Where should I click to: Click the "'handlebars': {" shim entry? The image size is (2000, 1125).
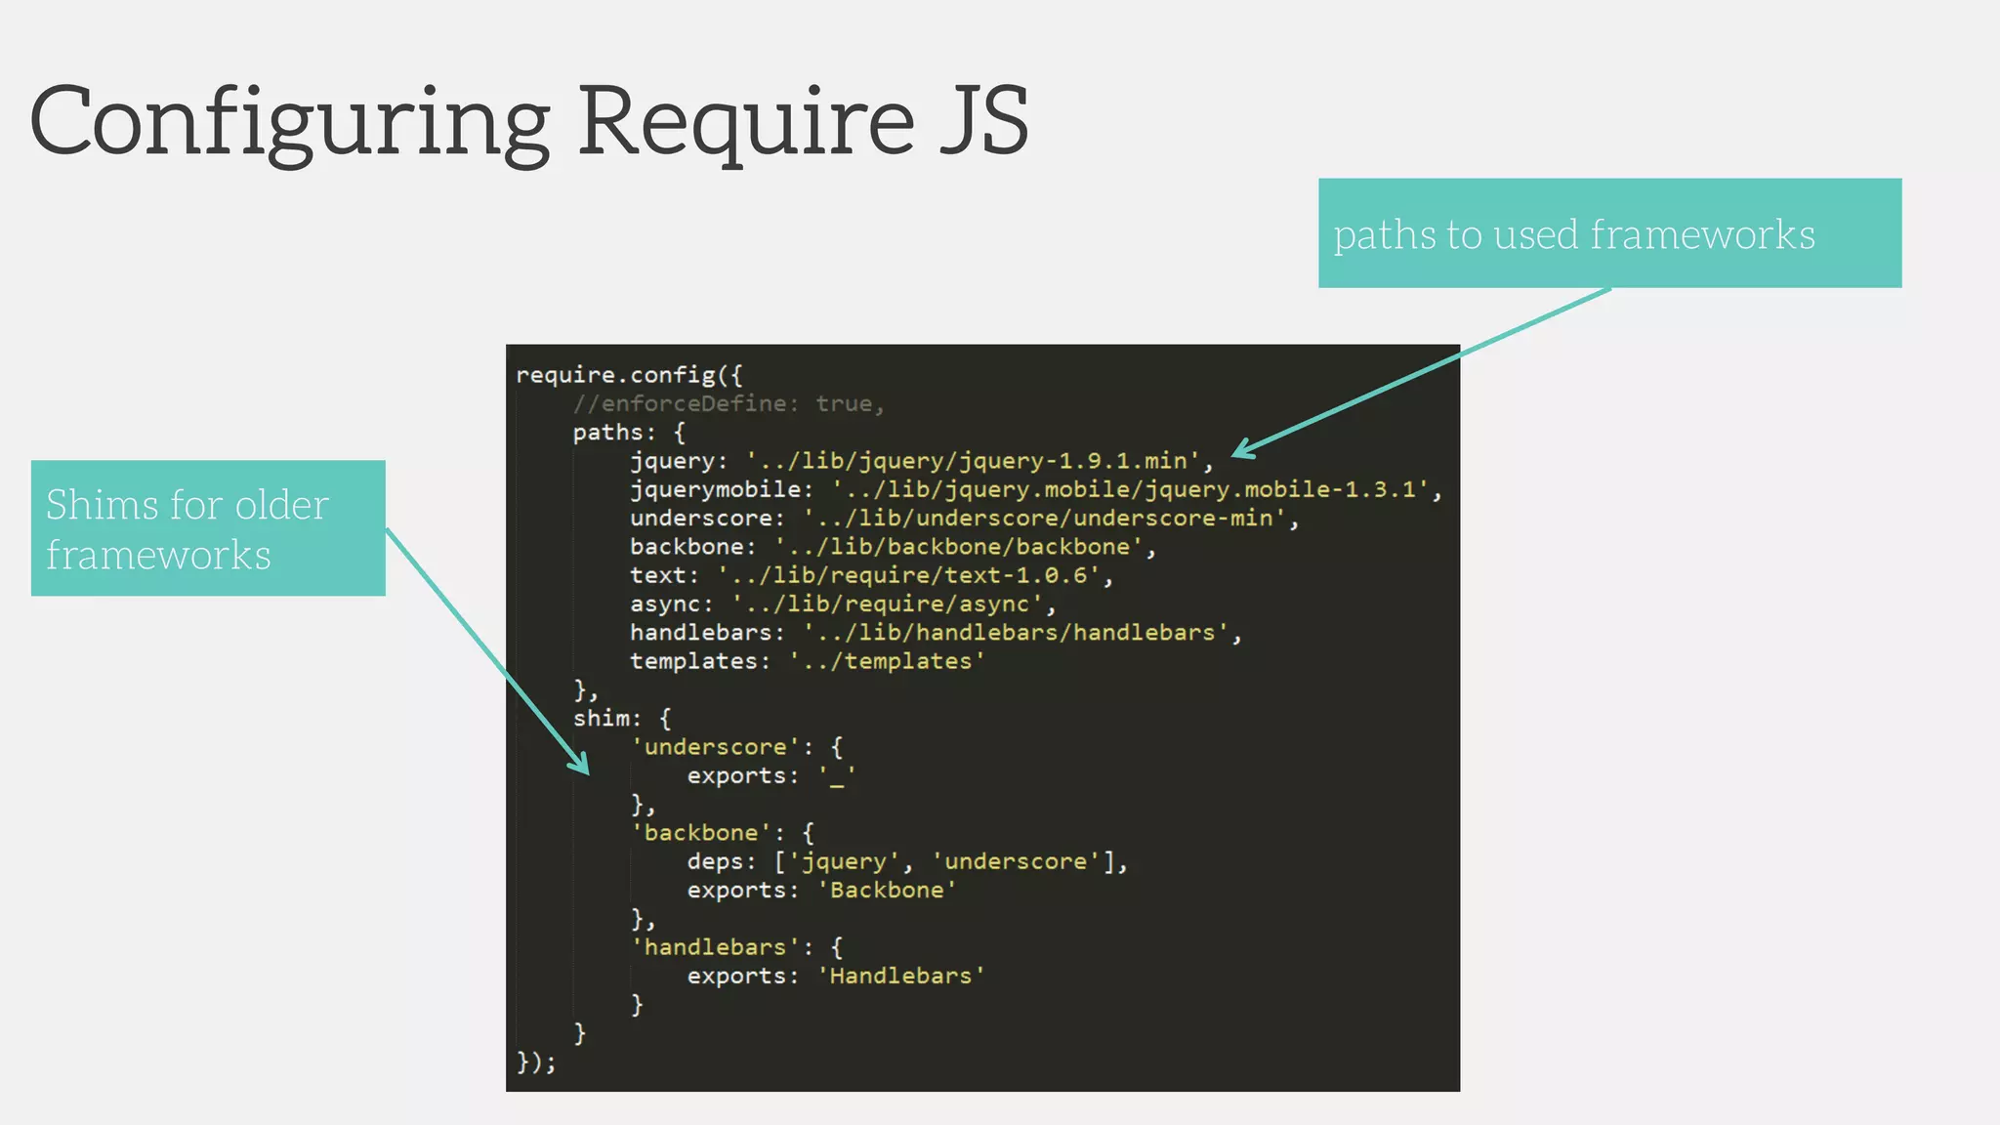(x=737, y=947)
